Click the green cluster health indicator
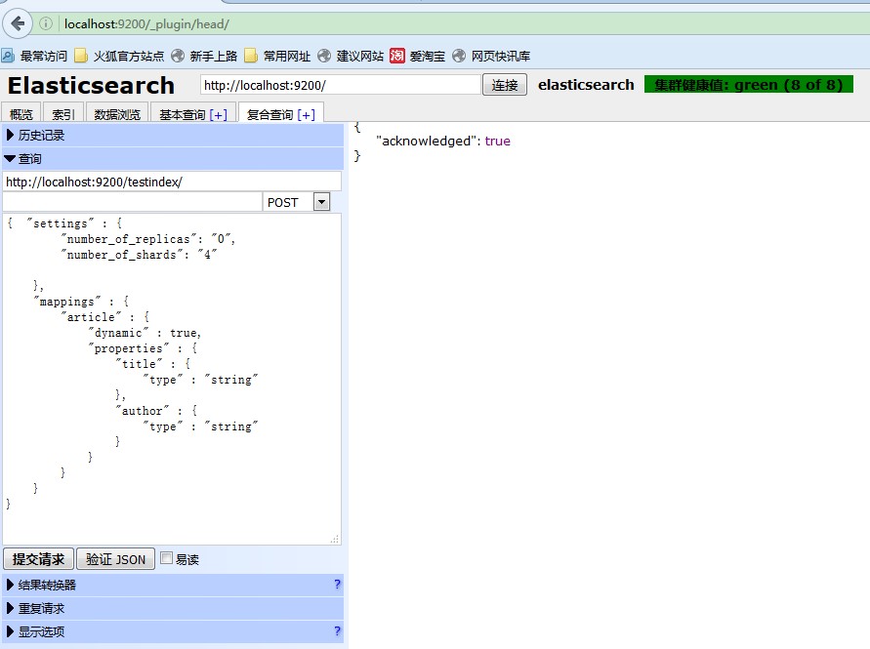Viewport: 870px width, 649px height. point(749,84)
